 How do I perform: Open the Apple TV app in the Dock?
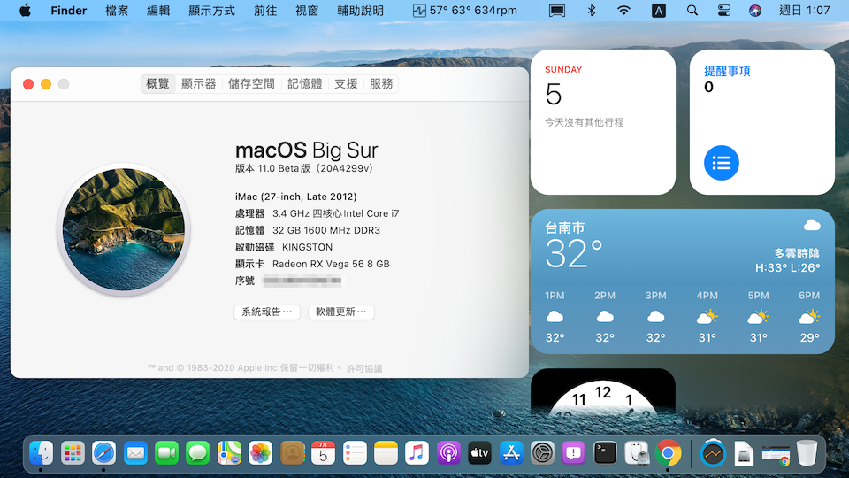coord(479,453)
